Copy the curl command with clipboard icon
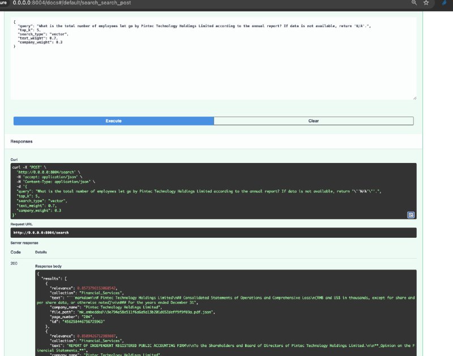The height and width of the screenshot is (356, 453). (411, 215)
